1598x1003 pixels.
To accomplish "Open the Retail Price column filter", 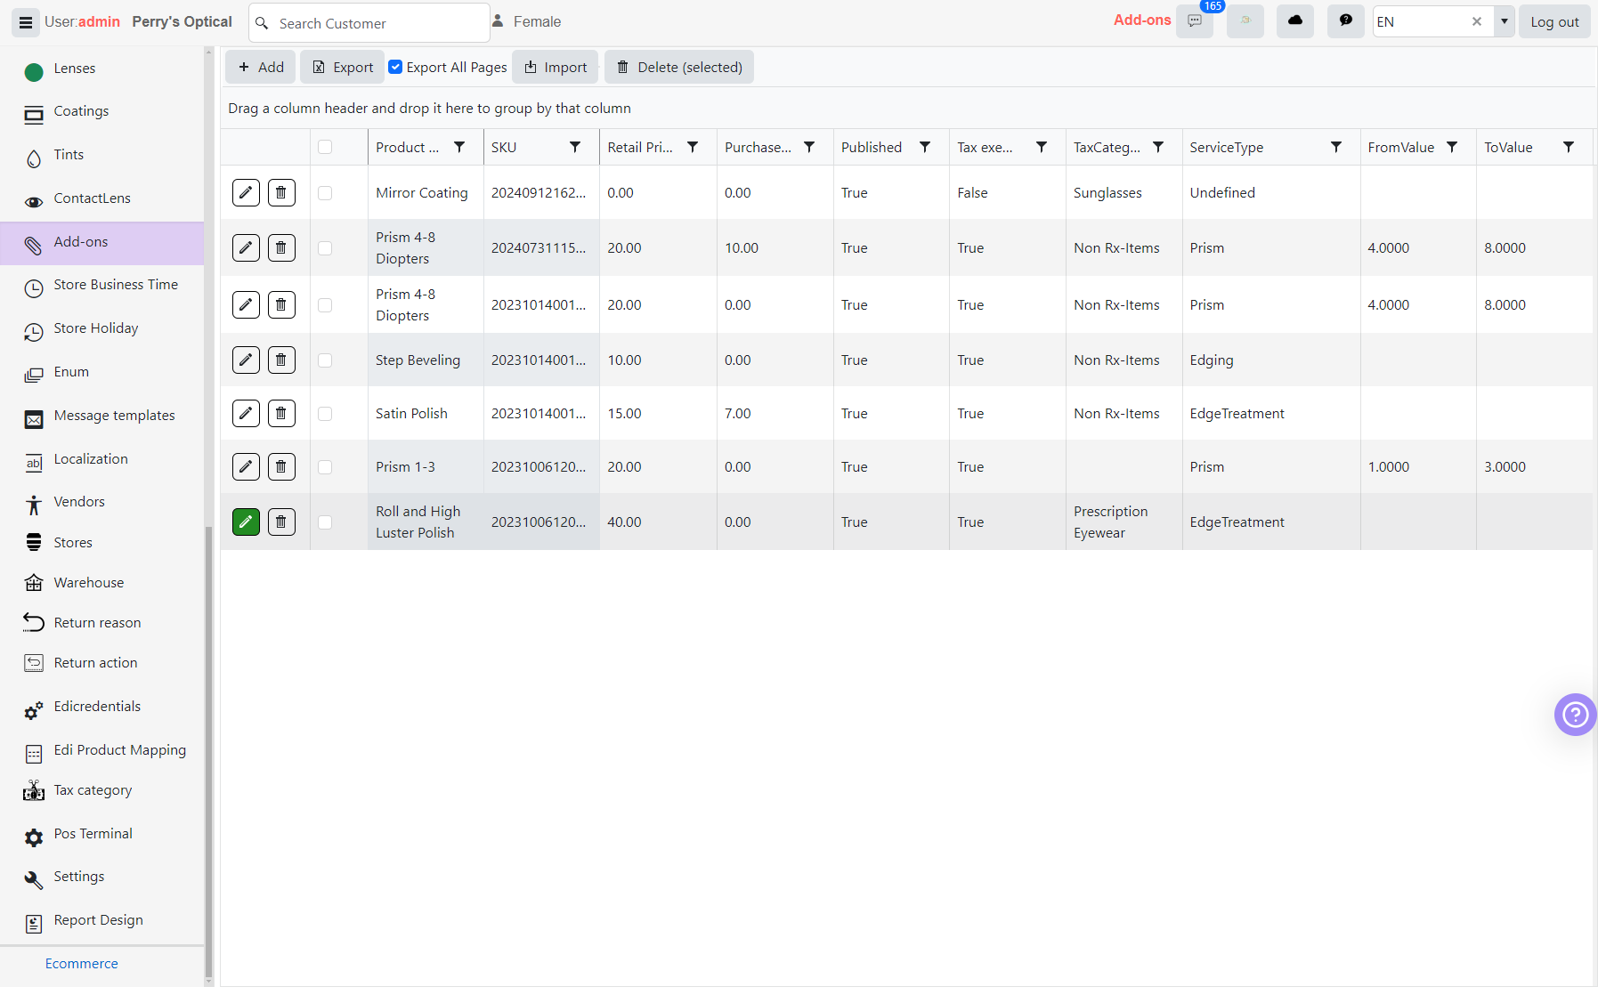I will (x=693, y=147).
